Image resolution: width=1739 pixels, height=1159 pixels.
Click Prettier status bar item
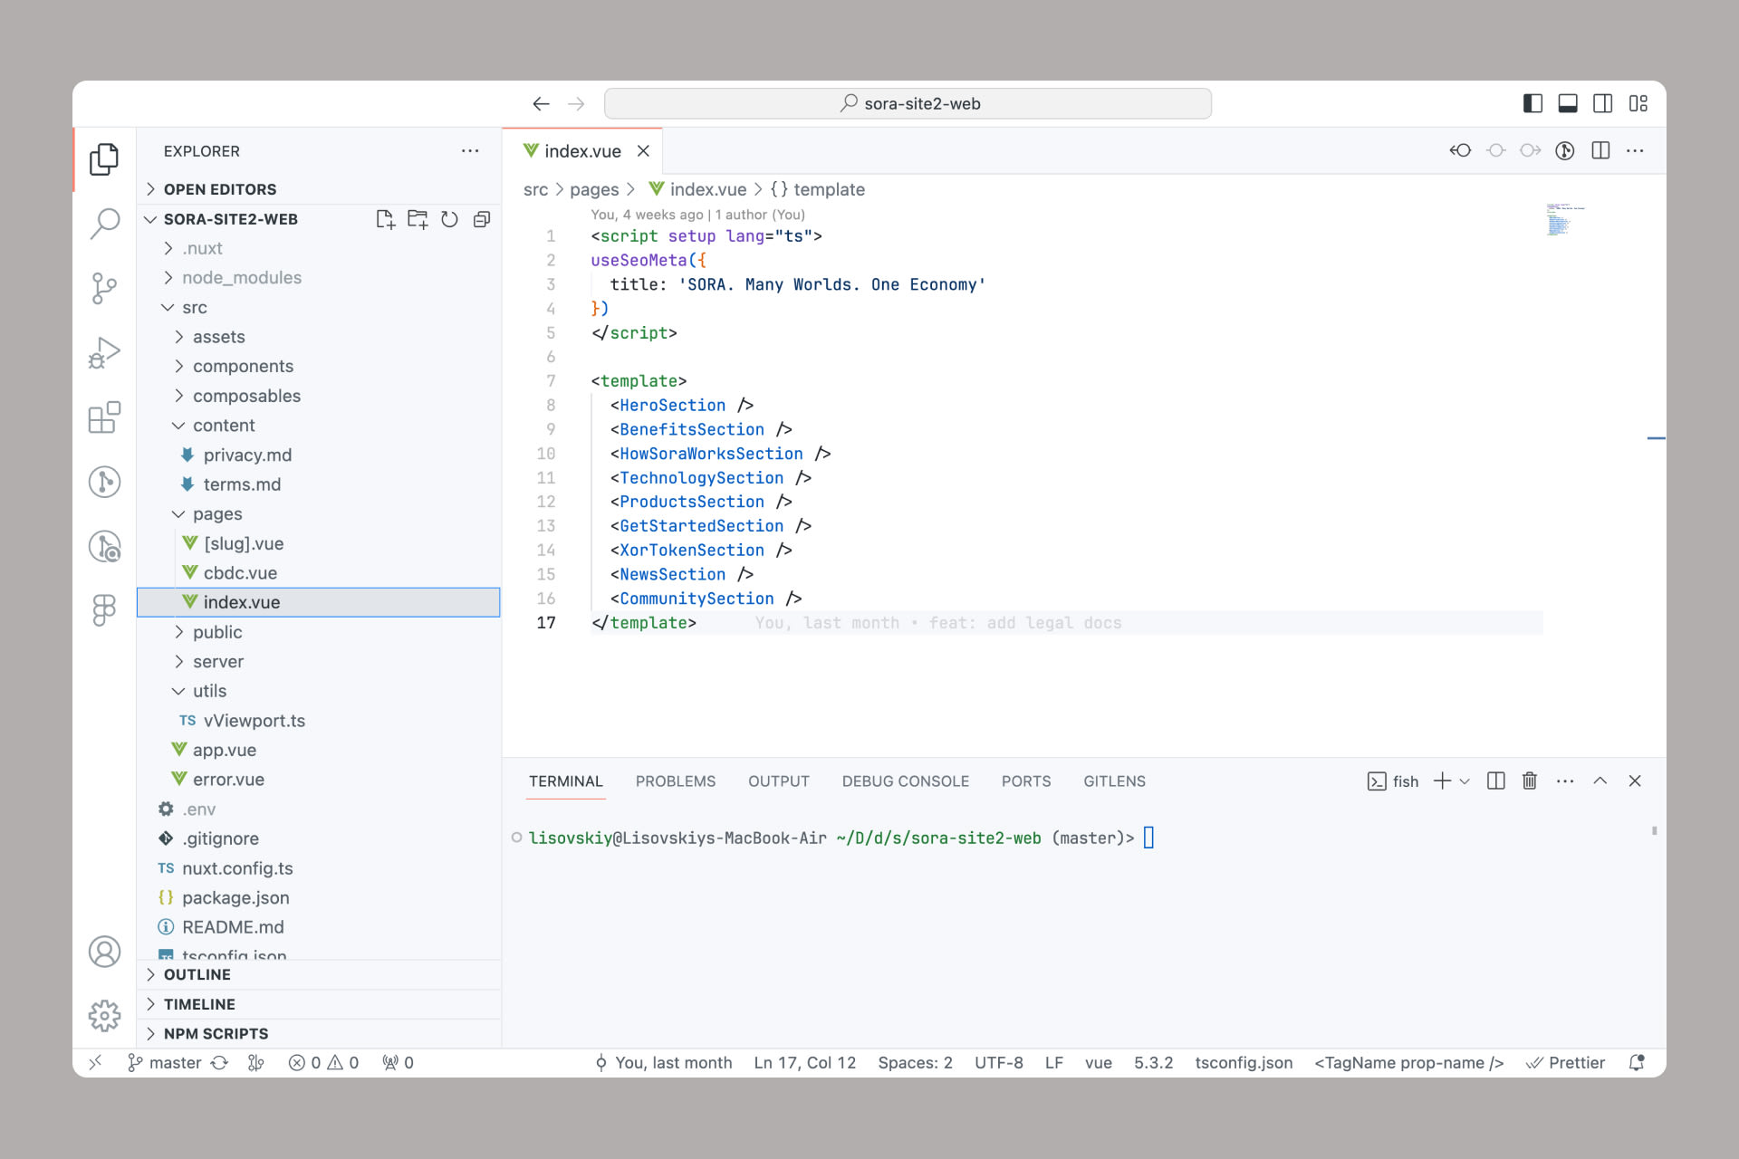(x=1564, y=1063)
